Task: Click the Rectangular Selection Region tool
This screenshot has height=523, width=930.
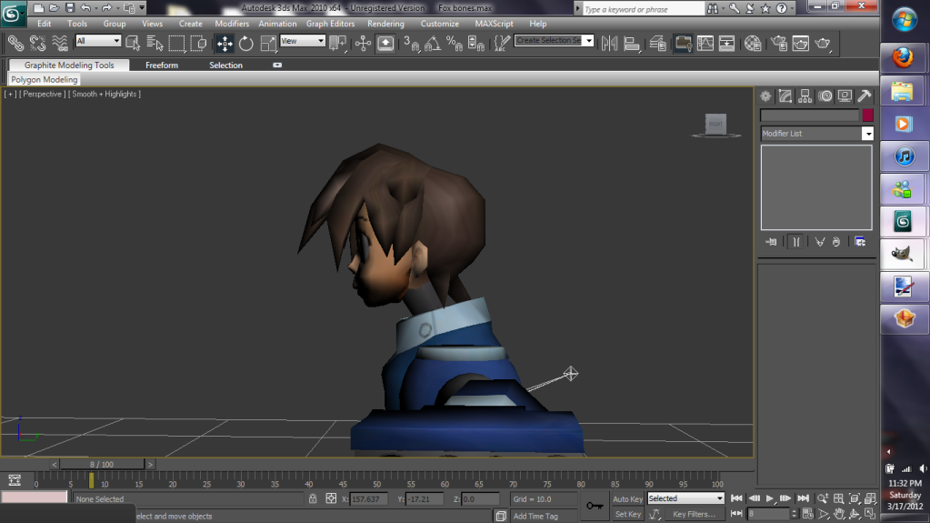Action: tap(176, 44)
